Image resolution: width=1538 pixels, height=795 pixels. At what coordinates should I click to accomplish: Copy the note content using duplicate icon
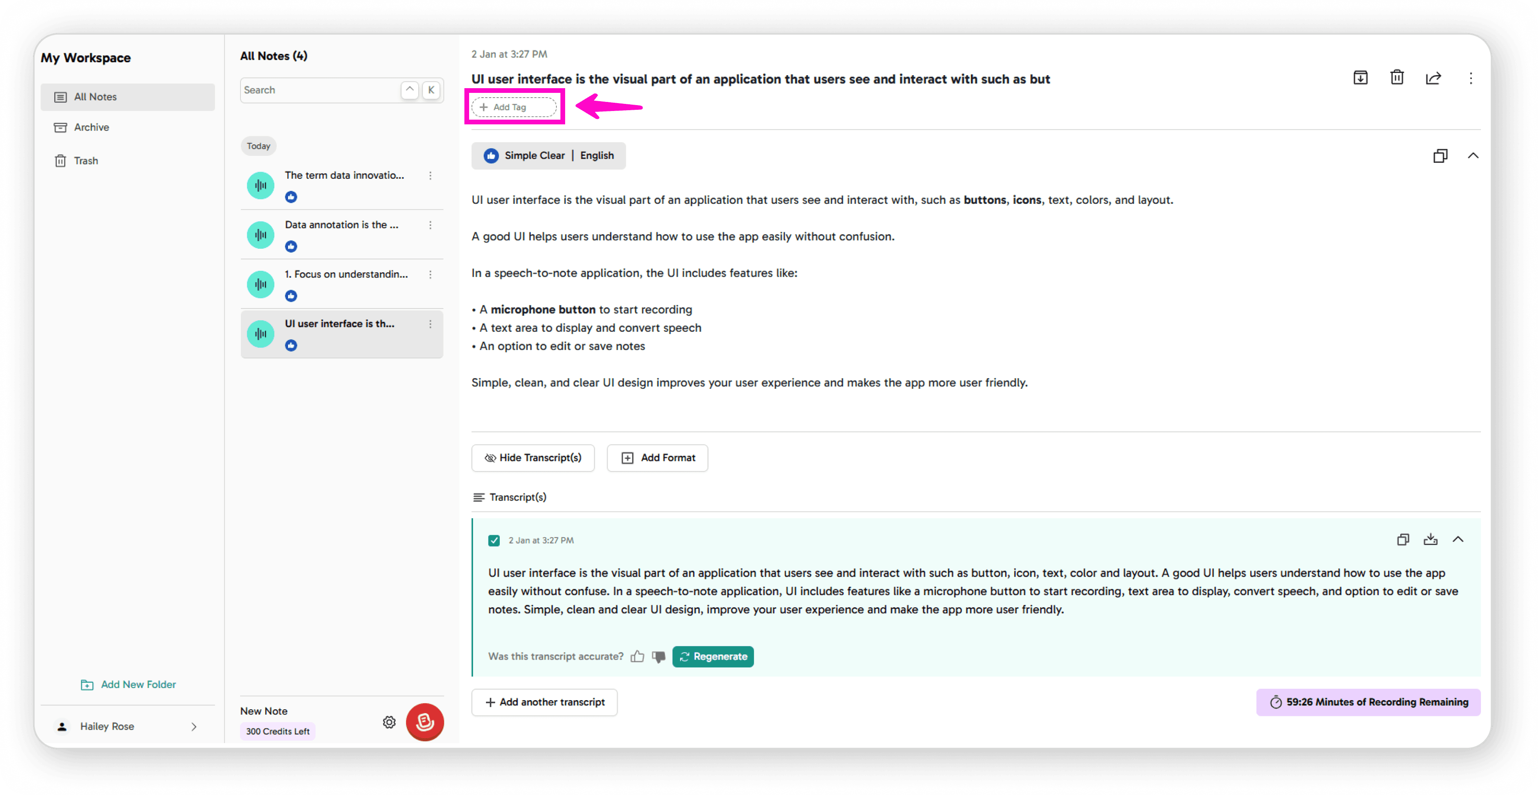click(x=1440, y=156)
